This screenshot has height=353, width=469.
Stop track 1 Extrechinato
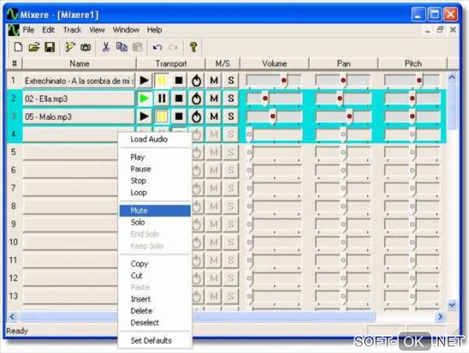[179, 81]
